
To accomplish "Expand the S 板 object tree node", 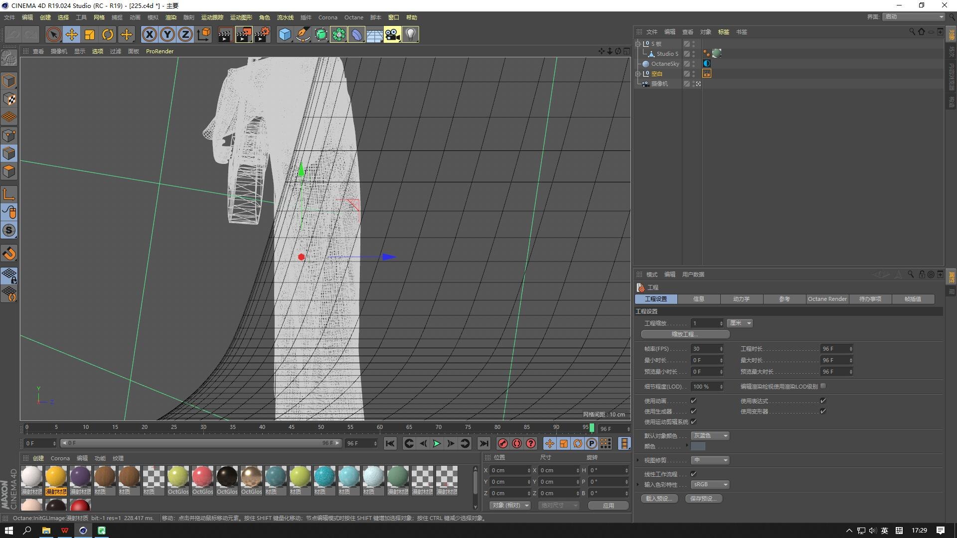I will click(x=638, y=44).
